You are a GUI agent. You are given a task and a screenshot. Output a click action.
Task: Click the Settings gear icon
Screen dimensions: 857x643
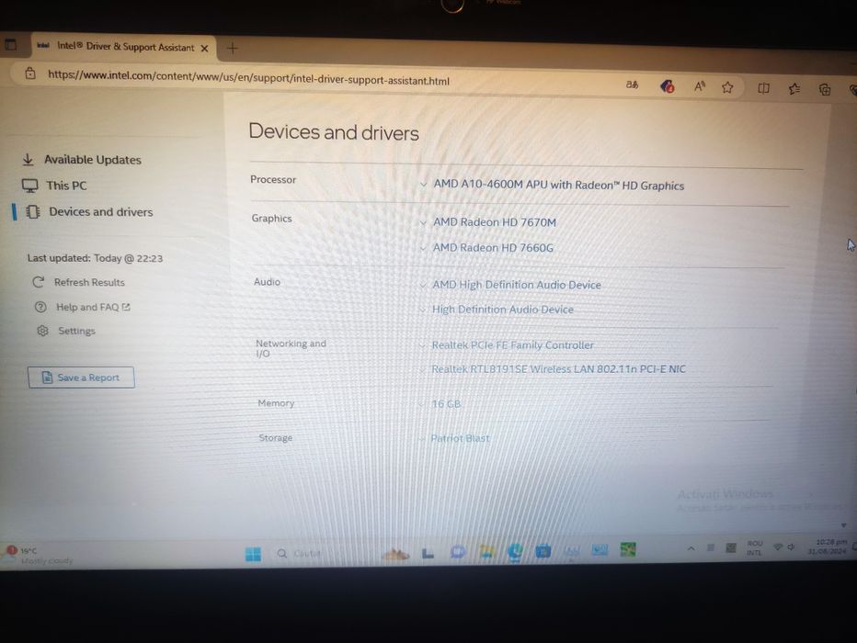tap(42, 331)
